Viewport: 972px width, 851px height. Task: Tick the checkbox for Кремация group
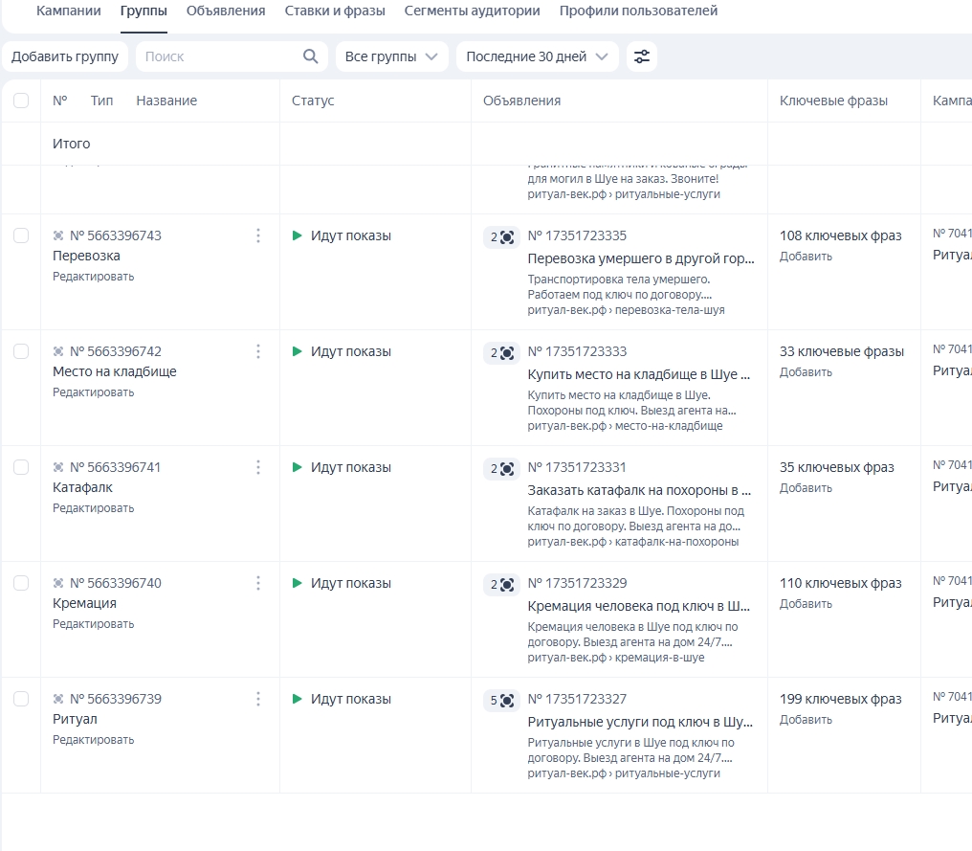tap(21, 583)
